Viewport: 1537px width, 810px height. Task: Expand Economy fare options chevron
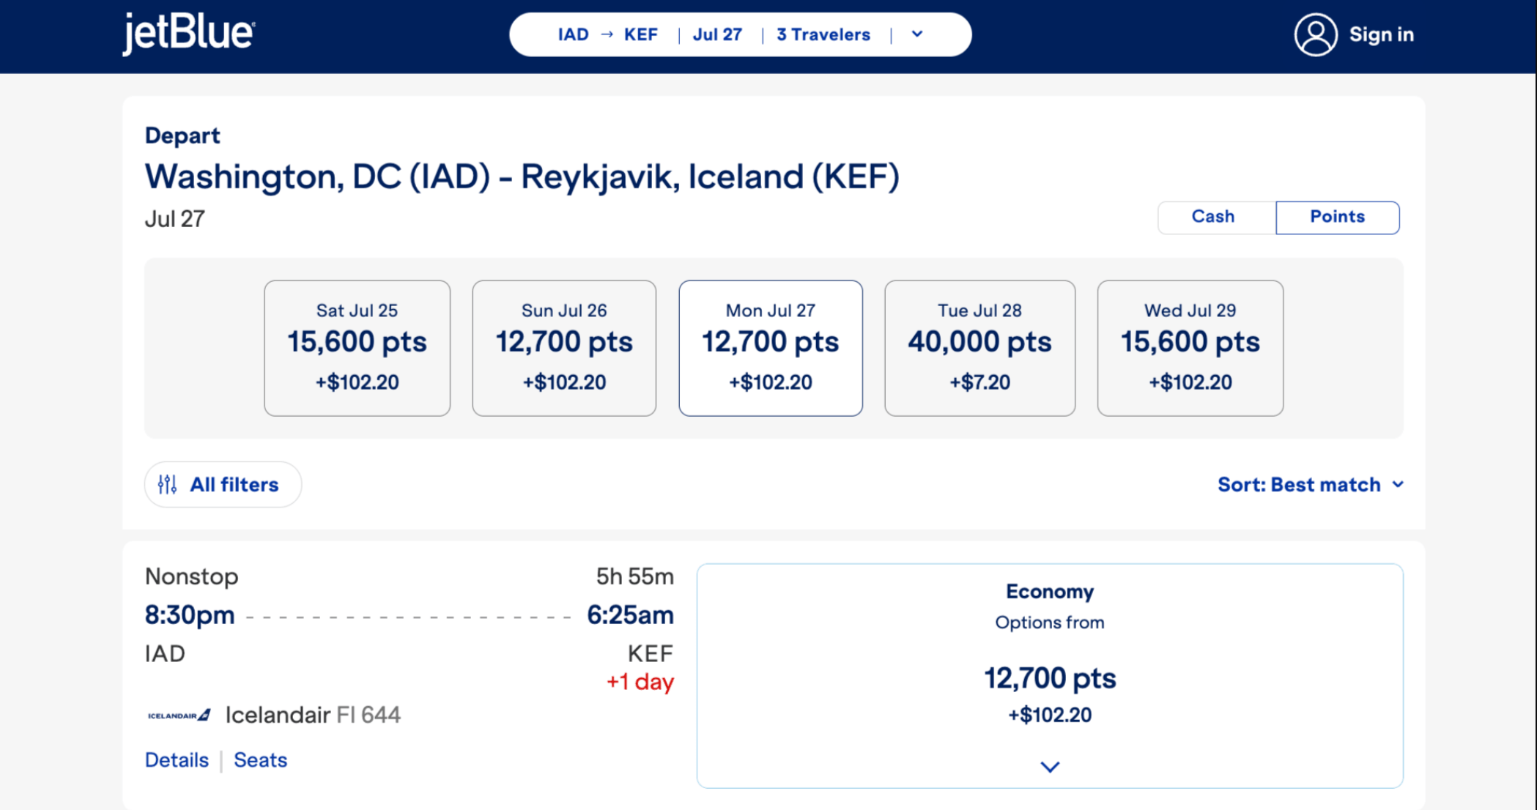click(1050, 767)
